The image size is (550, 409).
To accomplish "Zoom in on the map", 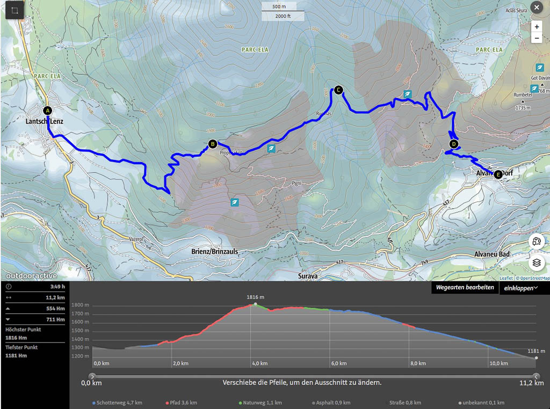I will click(537, 26).
